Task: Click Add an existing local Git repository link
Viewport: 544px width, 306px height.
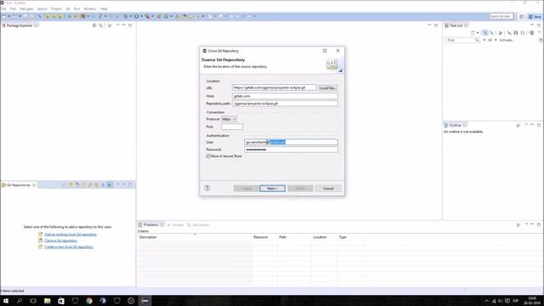Action: pos(71,235)
